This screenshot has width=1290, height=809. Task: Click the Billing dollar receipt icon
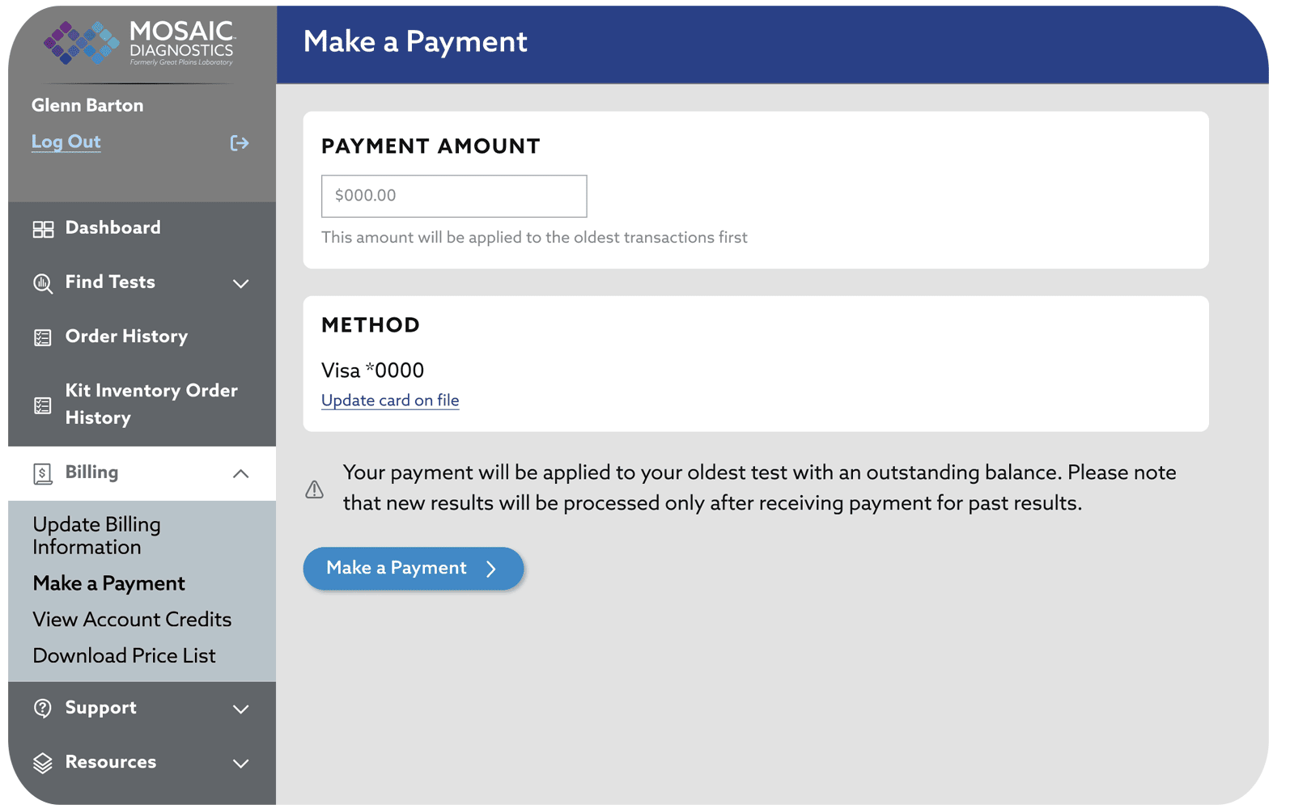[x=43, y=473]
